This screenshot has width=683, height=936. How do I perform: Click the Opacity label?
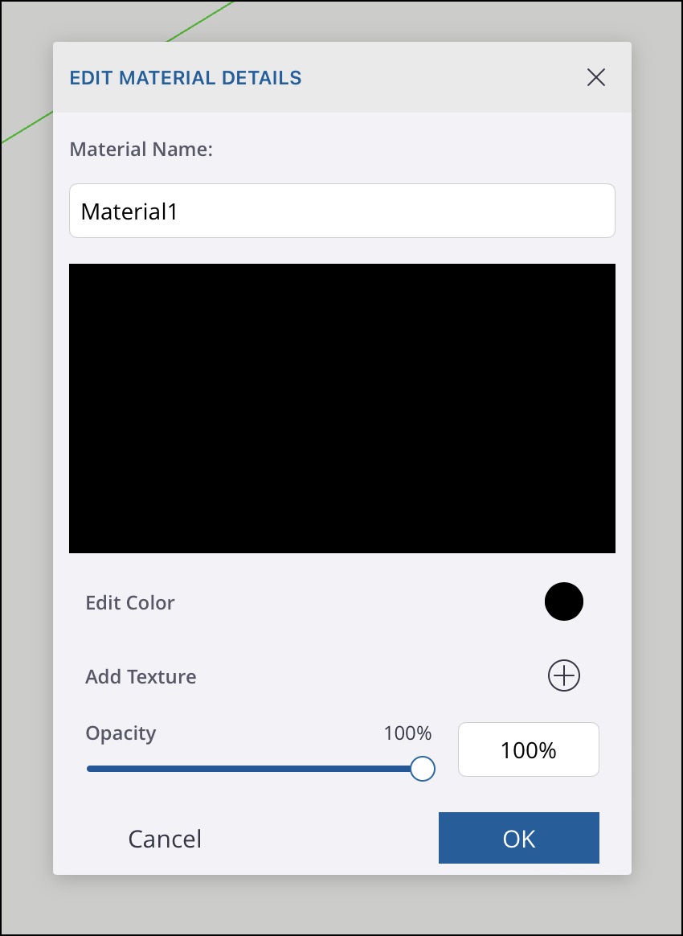click(x=121, y=733)
